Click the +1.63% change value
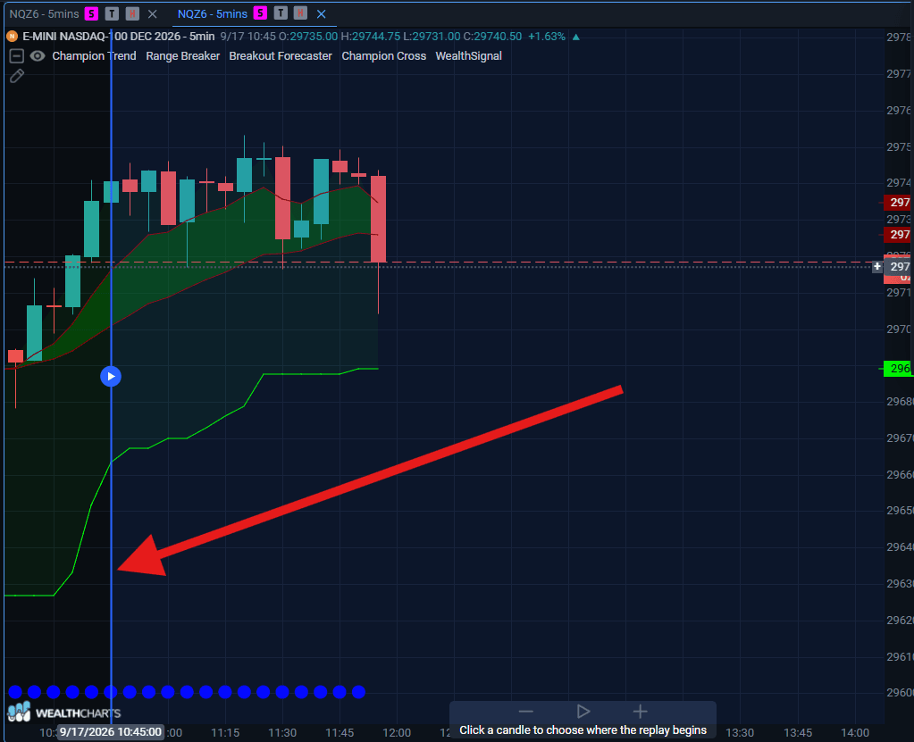The height and width of the screenshot is (742, 914). pos(547,36)
